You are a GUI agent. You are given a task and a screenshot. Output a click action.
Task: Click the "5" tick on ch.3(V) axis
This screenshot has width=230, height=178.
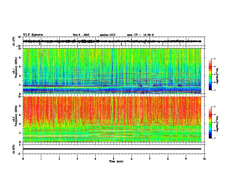tap(20, 145)
